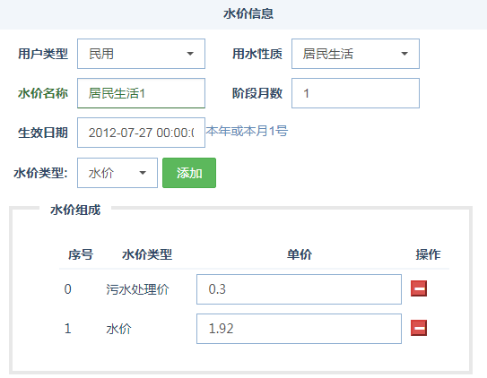Select the 污水处理价 row label
The image size is (487, 378).
click(x=137, y=289)
